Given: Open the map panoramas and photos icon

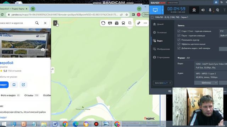Looking at the screenshot, I should 110,23.
